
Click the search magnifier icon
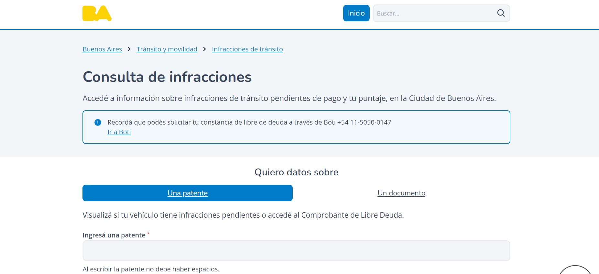[501, 13]
